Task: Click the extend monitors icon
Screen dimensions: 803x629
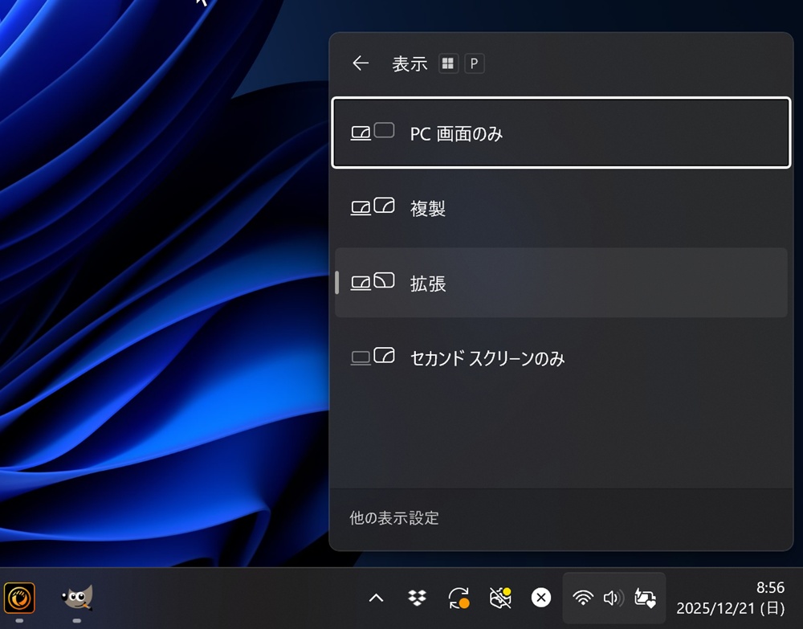Action: click(x=373, y=282)
